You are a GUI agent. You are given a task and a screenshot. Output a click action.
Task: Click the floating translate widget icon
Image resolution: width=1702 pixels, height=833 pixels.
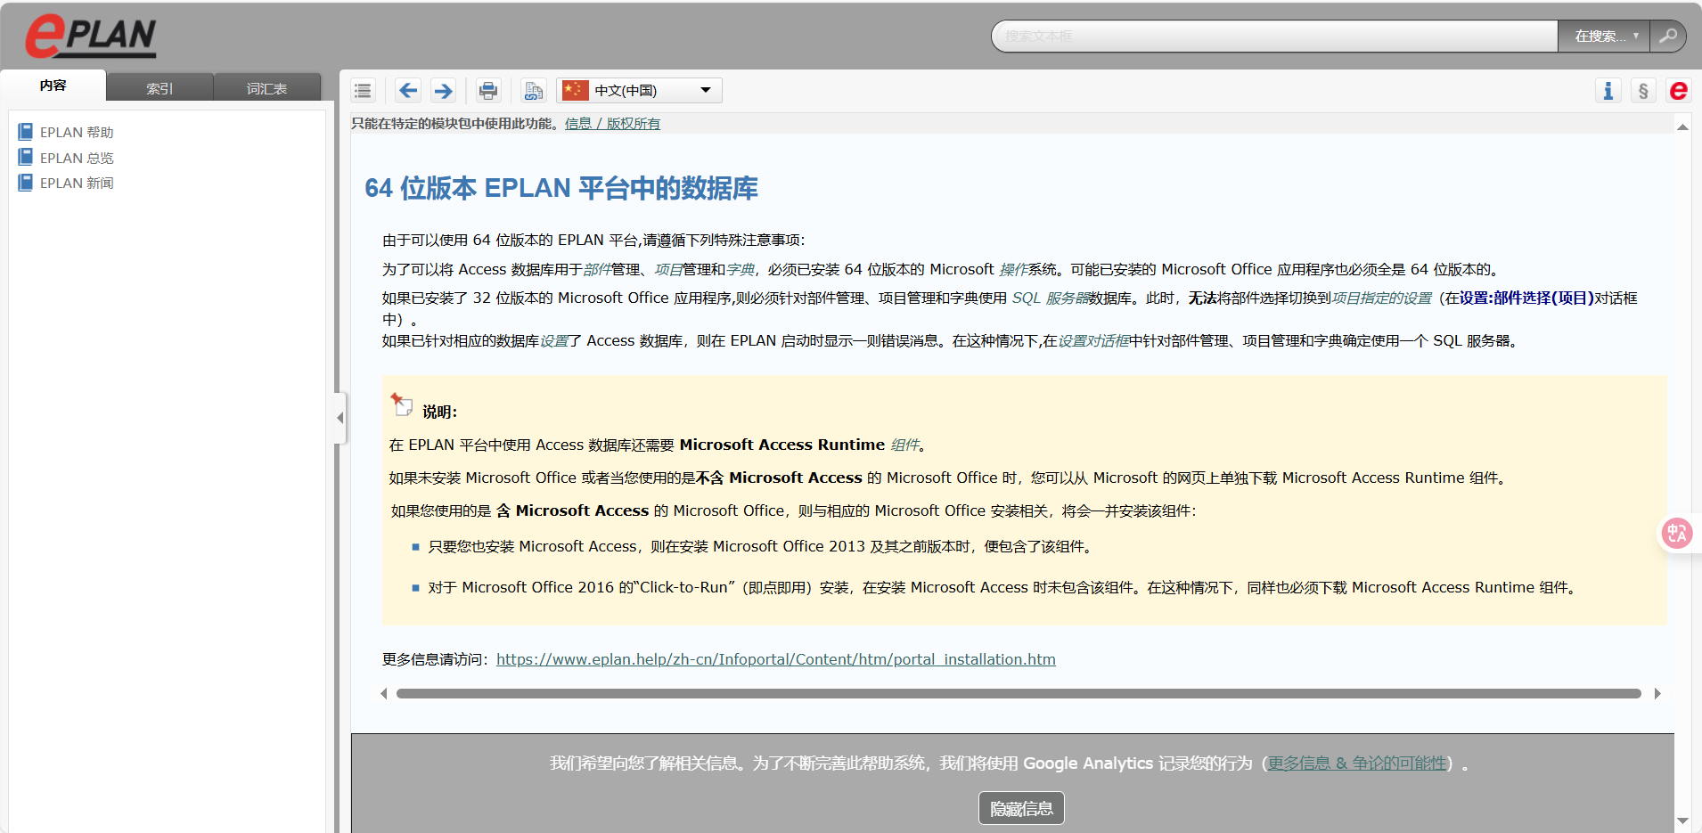point(1677,534)
